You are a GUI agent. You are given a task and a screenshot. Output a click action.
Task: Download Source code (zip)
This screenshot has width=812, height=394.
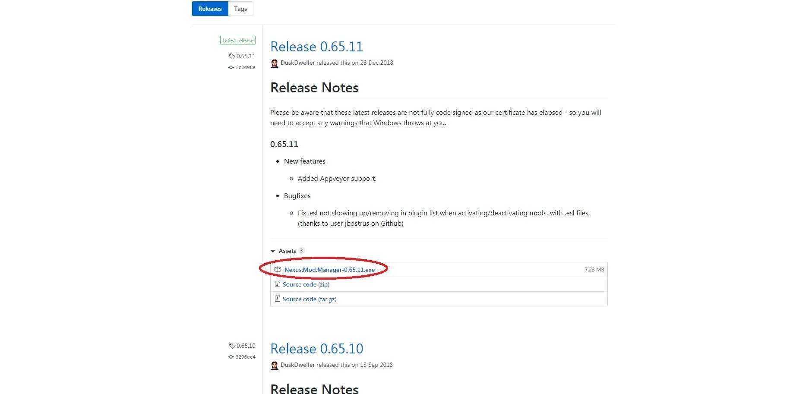point(306,284)
